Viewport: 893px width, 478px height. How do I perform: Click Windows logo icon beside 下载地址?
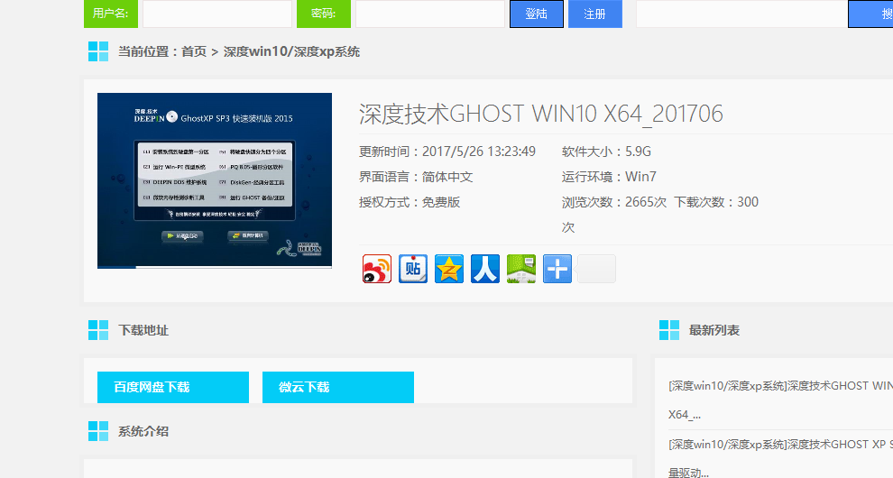point(98,330)
